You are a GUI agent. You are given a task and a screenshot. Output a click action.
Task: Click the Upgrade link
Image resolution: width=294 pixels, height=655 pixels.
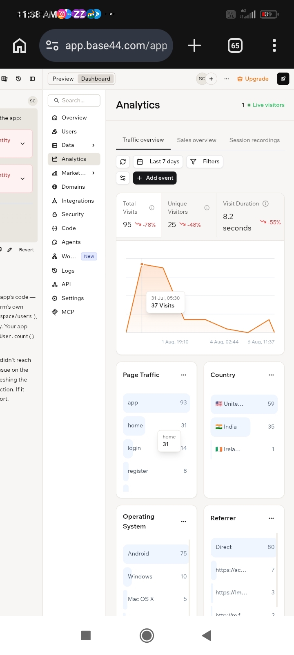[253, 79]
